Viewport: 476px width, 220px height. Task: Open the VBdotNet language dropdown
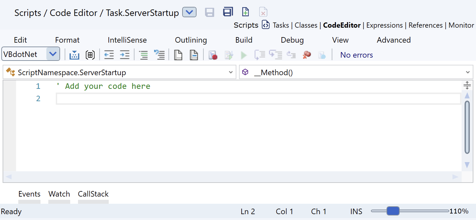(x=53, y=54)
